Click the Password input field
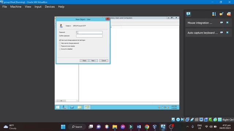The image size is (234, 131). 89,32
